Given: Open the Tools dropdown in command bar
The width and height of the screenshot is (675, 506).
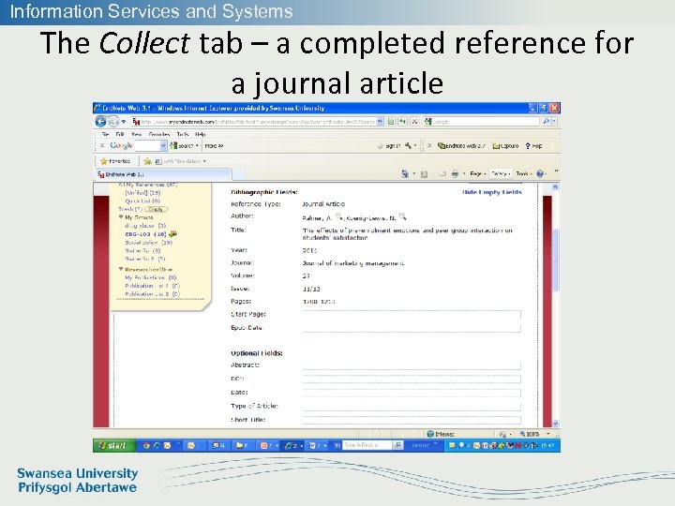Looking at the screenshot, I should [524, 174].
